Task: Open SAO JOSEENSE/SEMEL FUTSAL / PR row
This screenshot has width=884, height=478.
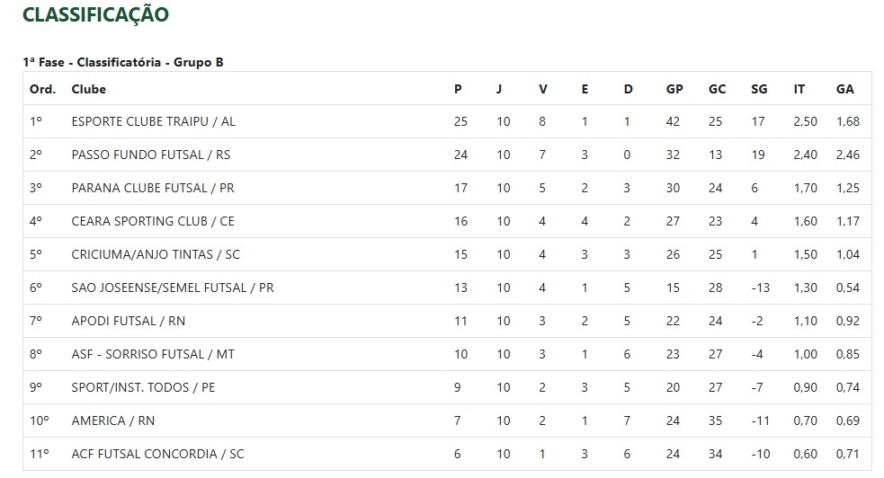Action: (447, 288)
